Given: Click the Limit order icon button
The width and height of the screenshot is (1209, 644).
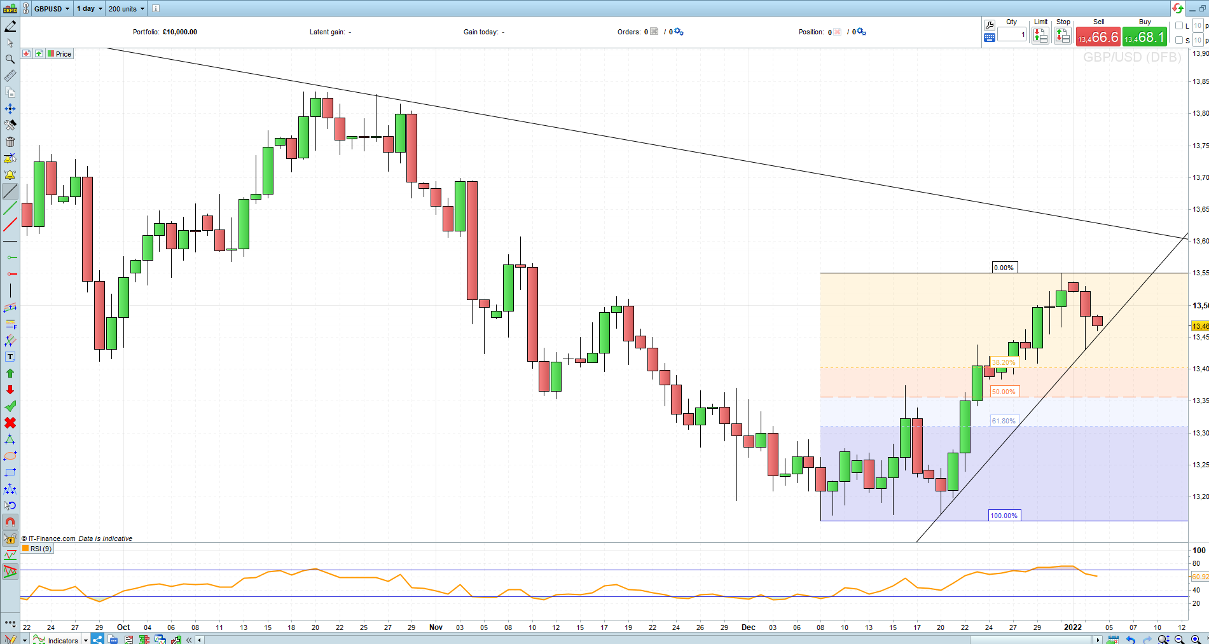Looking at the screenshot, I should (1040, 36).
